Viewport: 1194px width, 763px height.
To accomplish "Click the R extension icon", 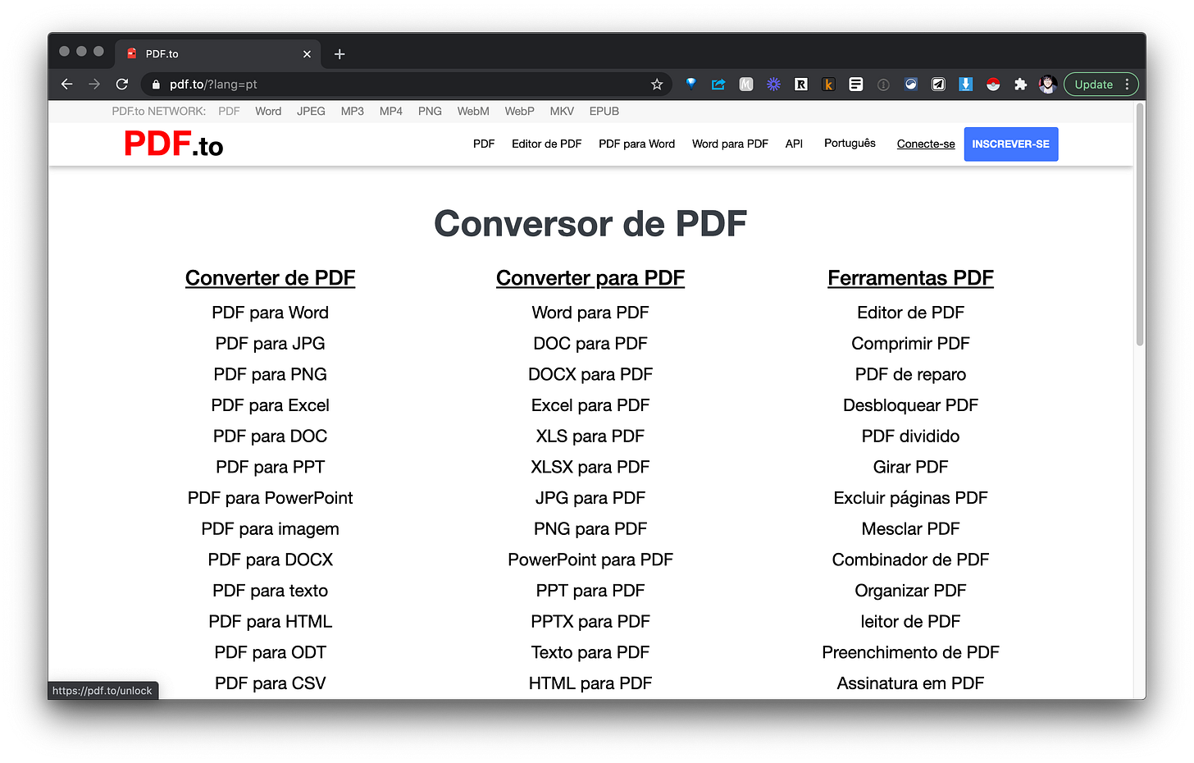I will pos(801,84).
